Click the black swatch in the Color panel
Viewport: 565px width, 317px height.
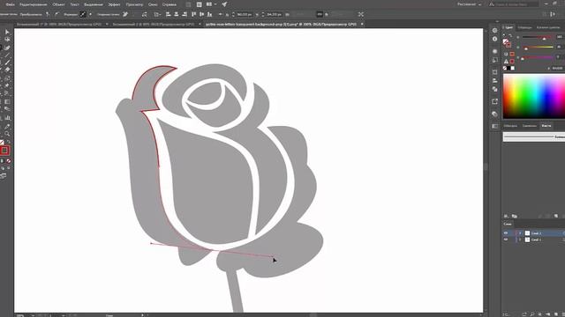(x=508, y=69)
